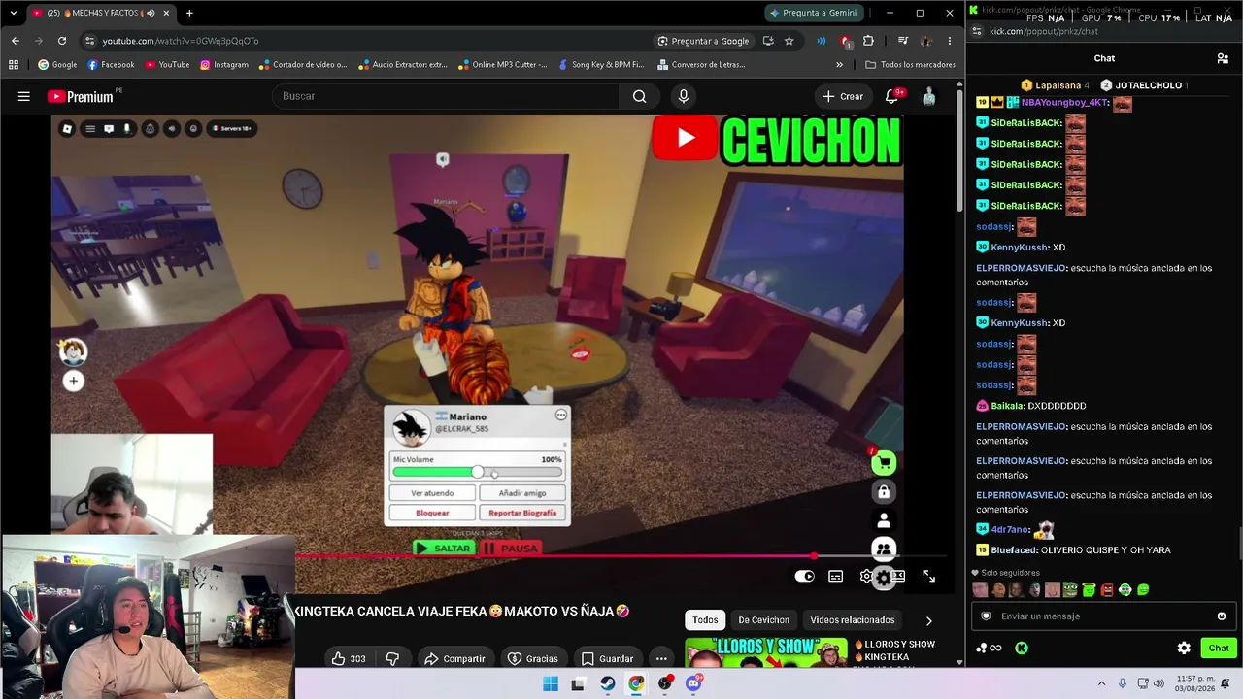
Task: Select the Pepe frog emote
Action: [1070, 589]
